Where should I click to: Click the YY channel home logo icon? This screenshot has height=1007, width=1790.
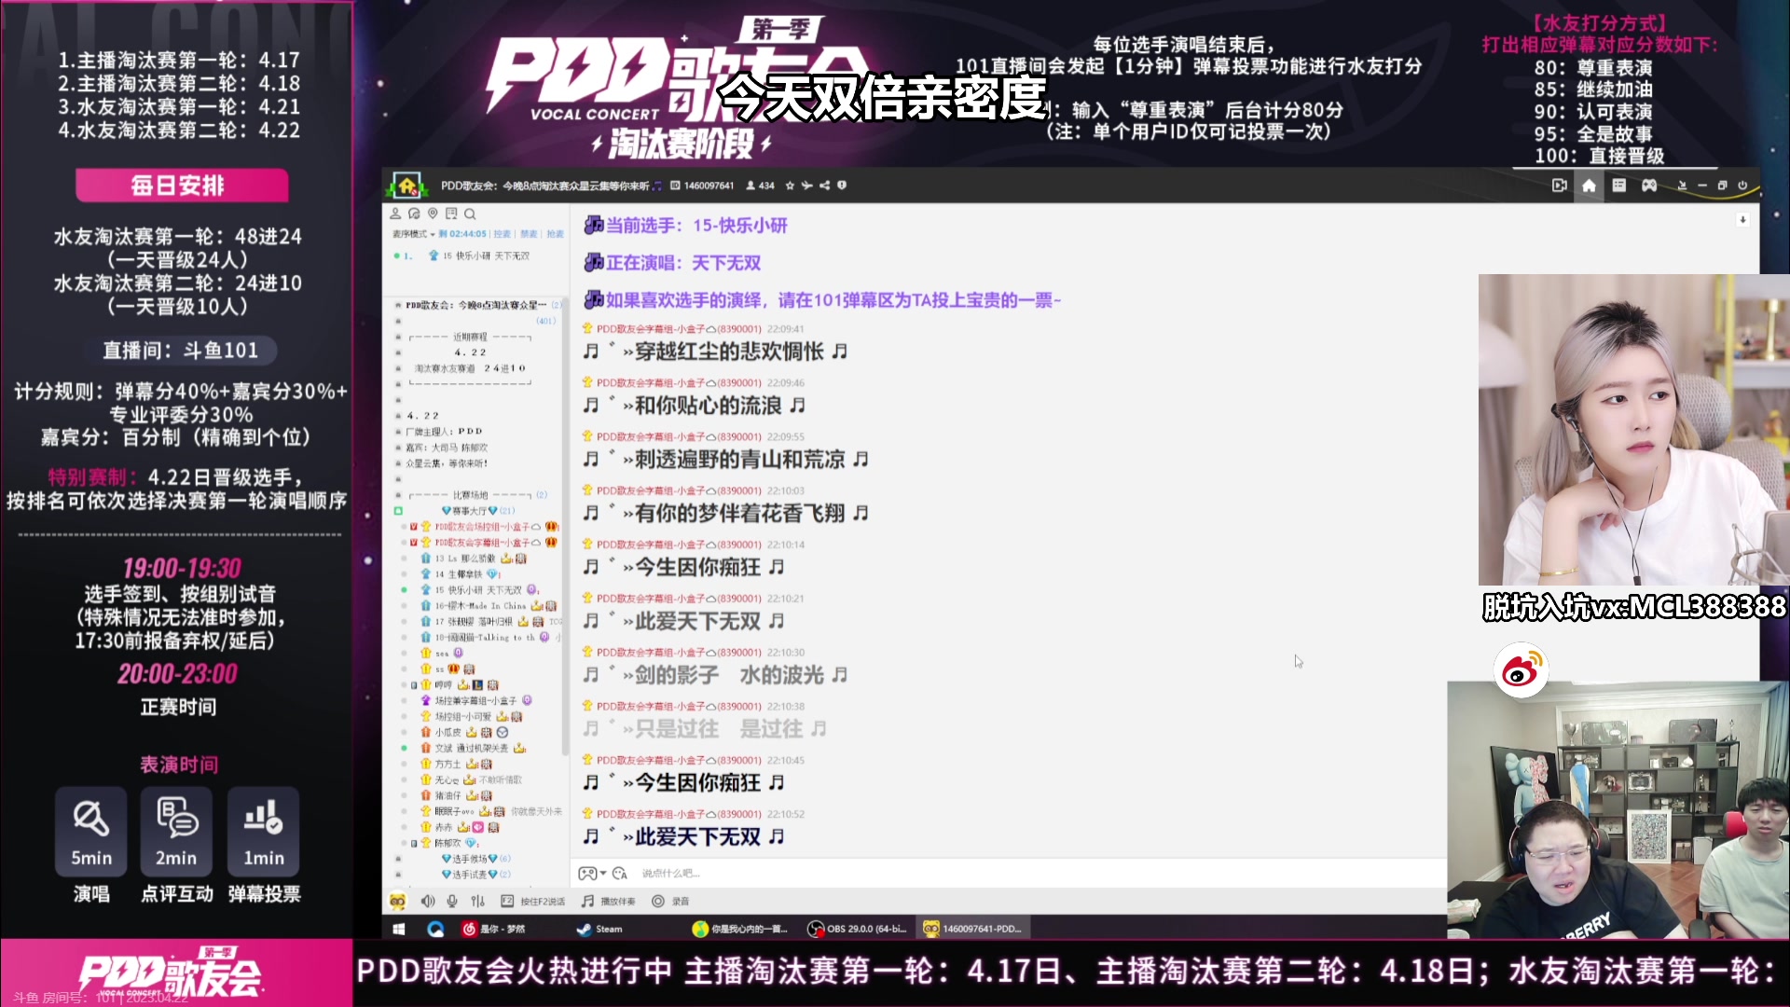coord(407,186)
